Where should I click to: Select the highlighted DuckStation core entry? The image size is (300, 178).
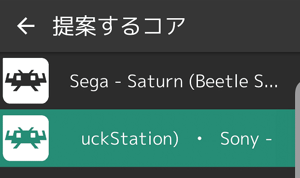147,138
